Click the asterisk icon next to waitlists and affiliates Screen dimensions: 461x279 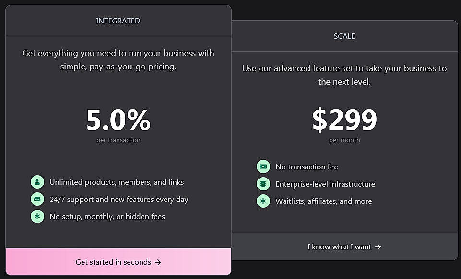point(263,201)
